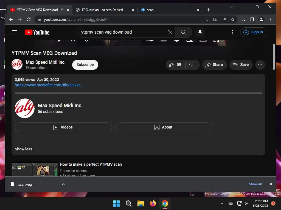The height and width of the screenshot is (210, 281).
Task: Open Max Speed Midi Inc. channel name under title
Action: coord(46,62)
